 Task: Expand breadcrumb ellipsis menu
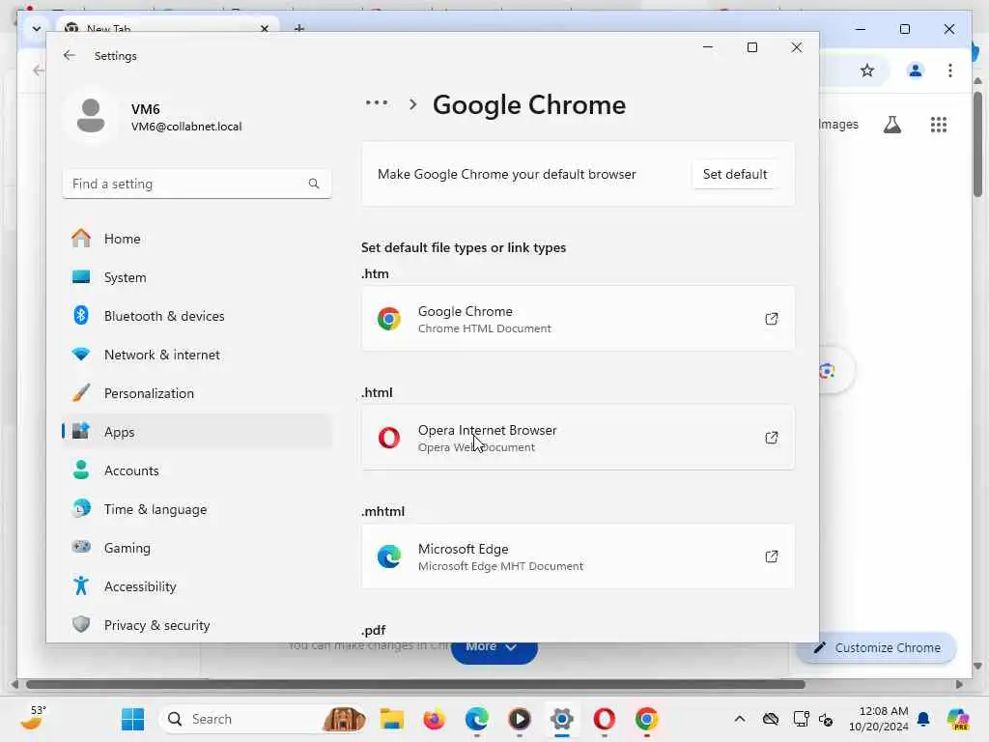coord(377,102)
